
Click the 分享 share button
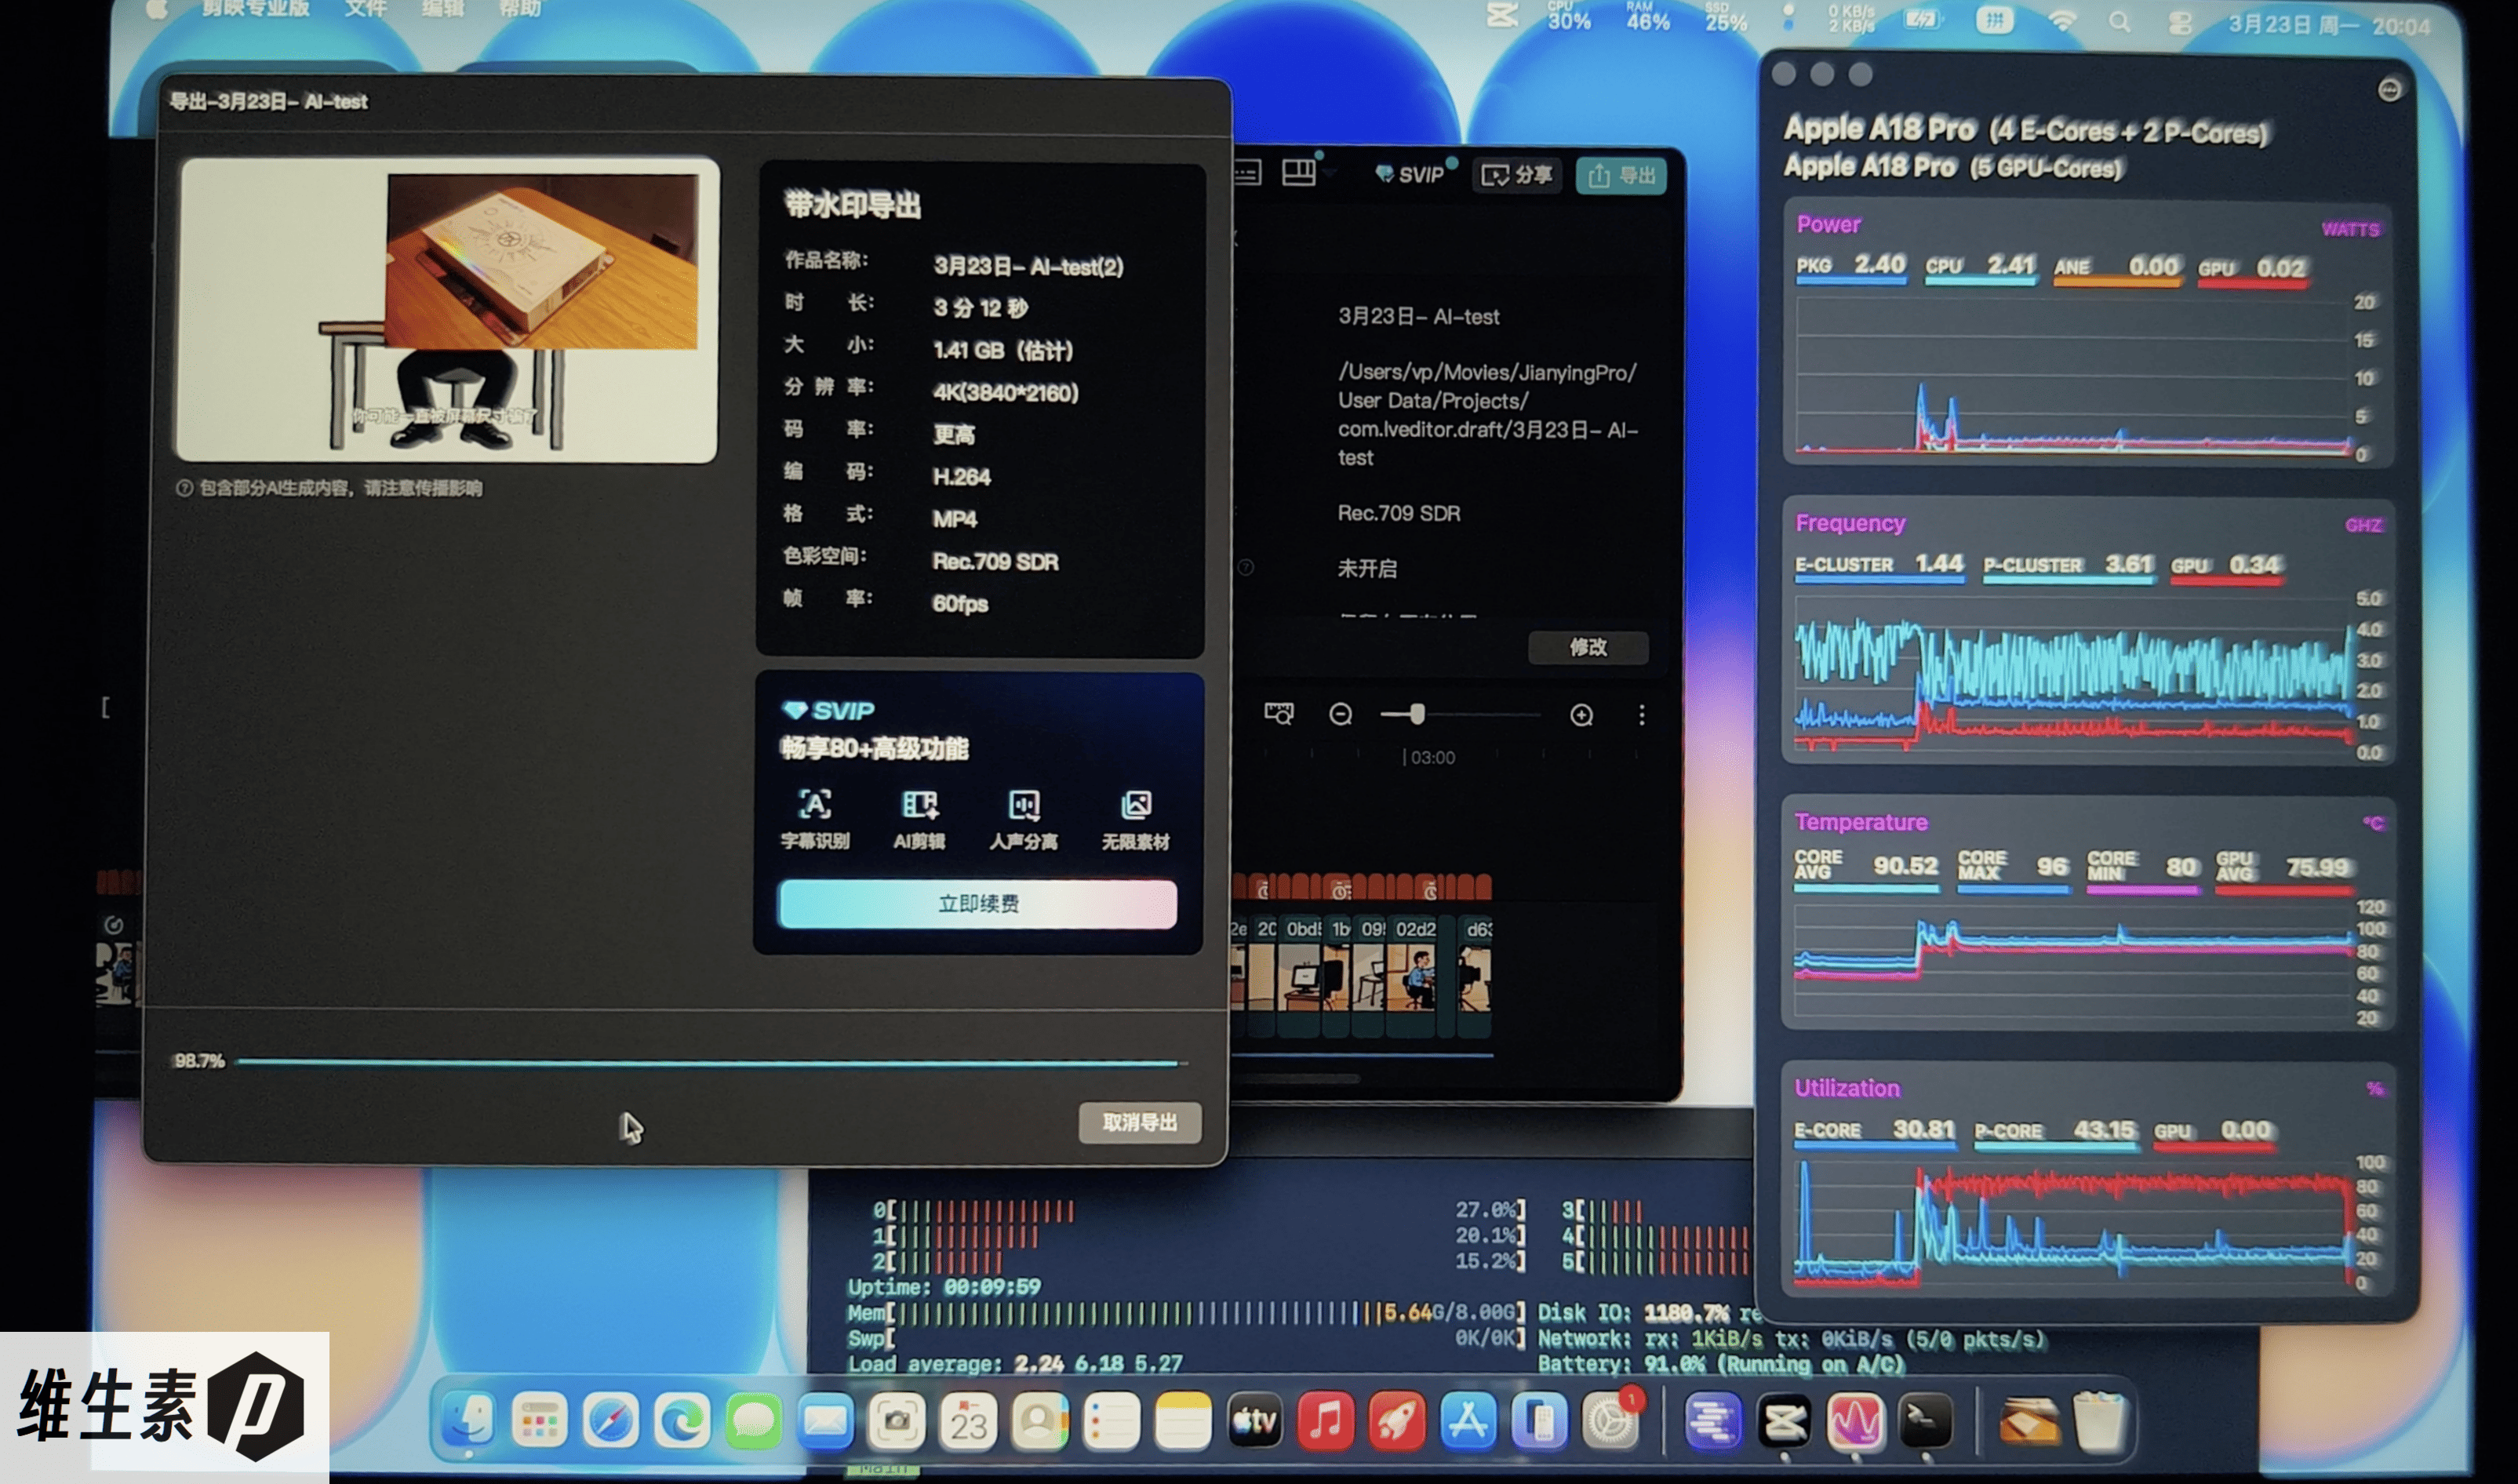[1517, 175]
